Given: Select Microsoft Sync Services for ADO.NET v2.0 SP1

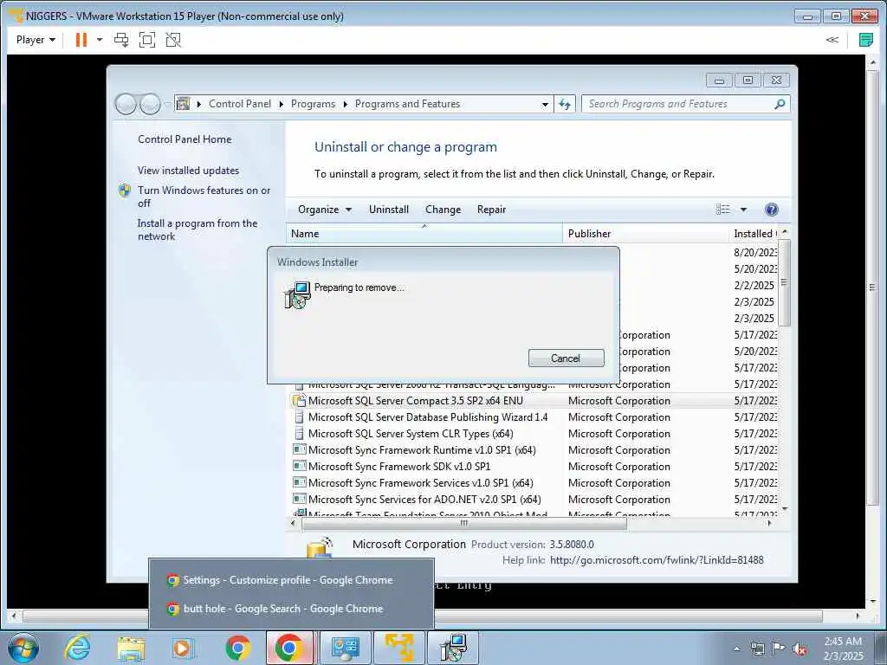Looking at the screenshot, I should click(424, 500).
